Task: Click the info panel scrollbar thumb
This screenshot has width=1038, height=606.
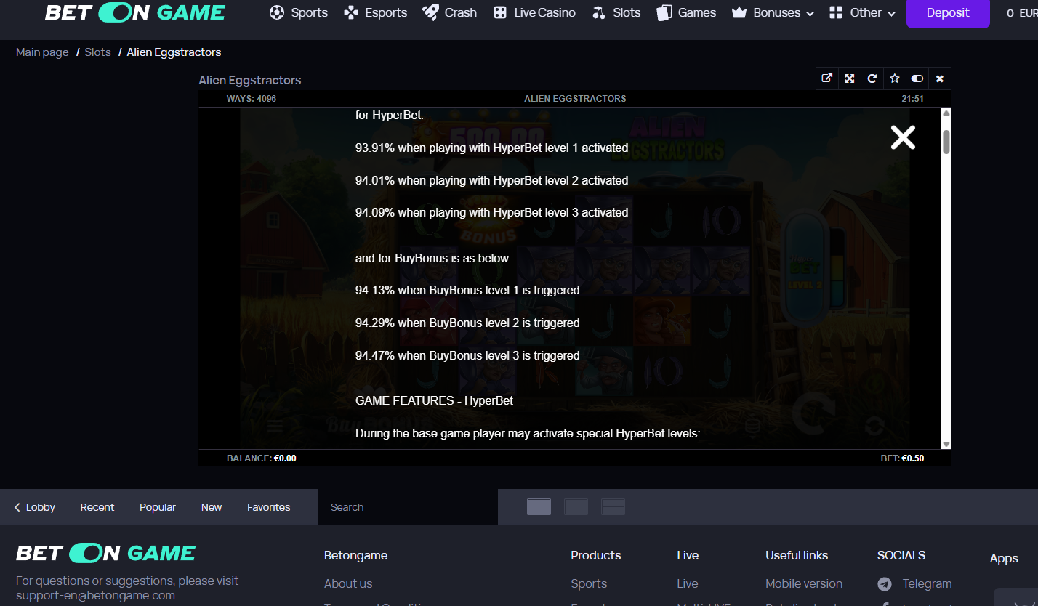Action: (x=946, y=142)
